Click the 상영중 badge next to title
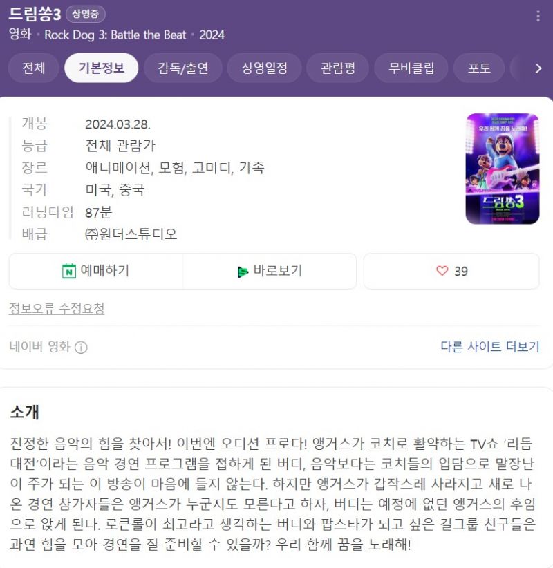The width and height of the screenshot is (553, 568). (86, 14)
